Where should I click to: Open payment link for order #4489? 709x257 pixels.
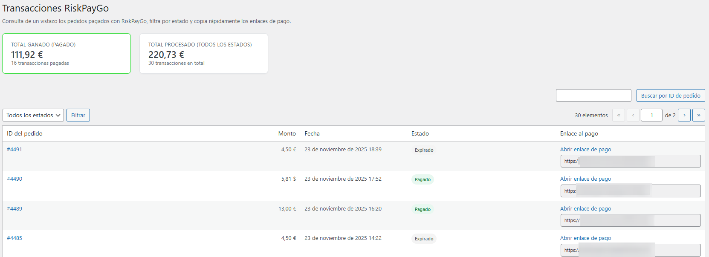(585, 209)
